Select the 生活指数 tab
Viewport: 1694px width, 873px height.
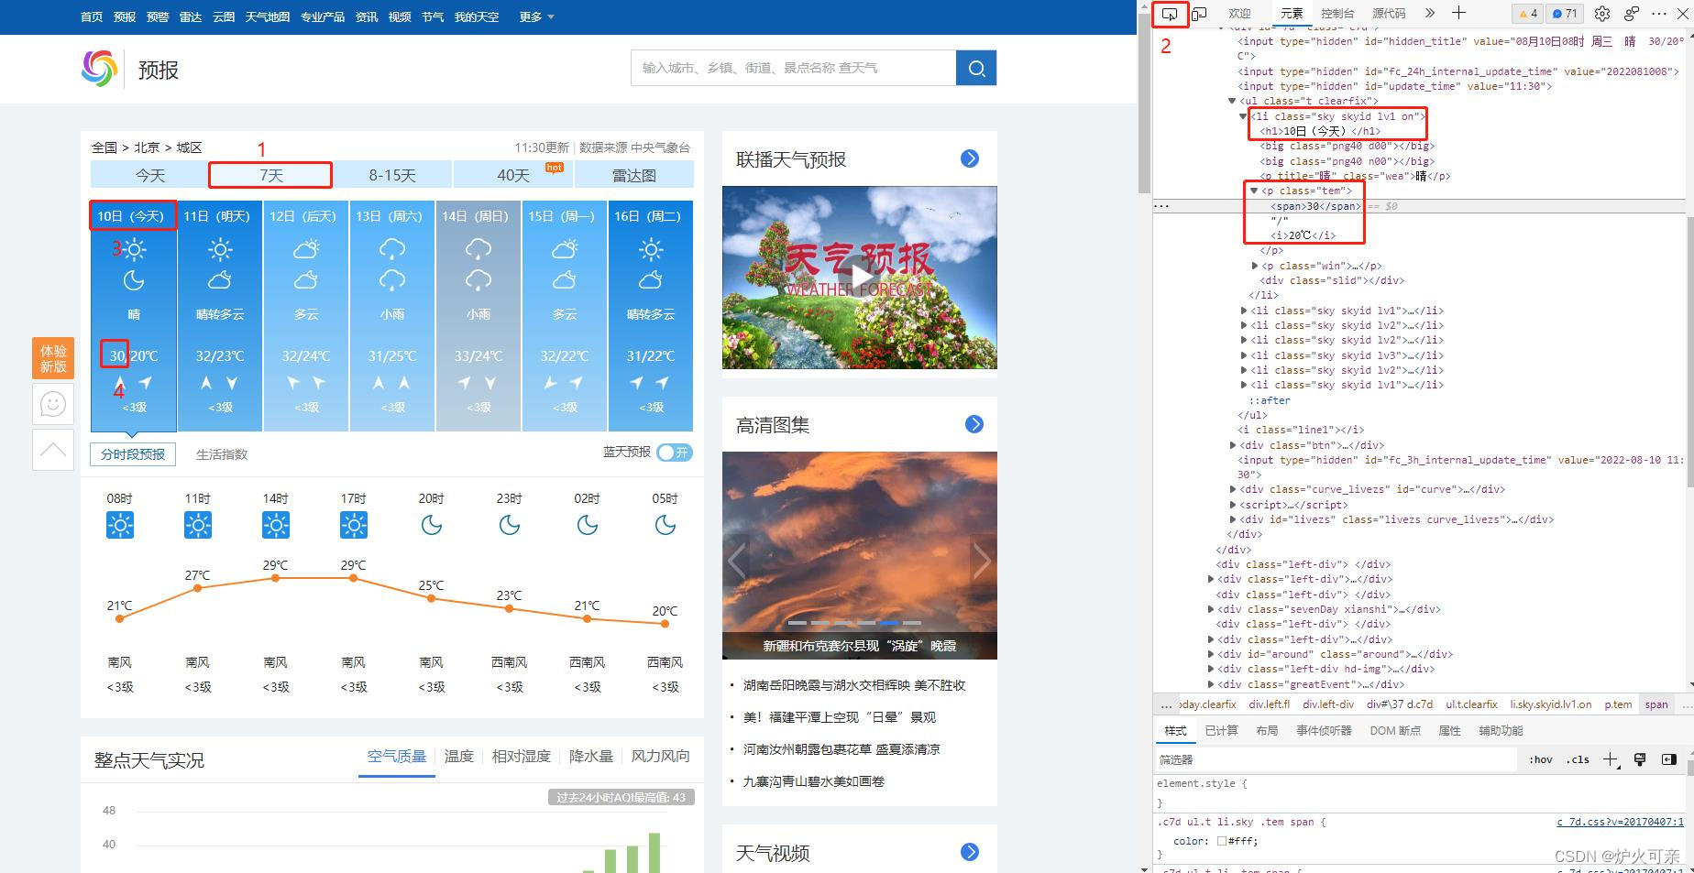tap(222, 454)
